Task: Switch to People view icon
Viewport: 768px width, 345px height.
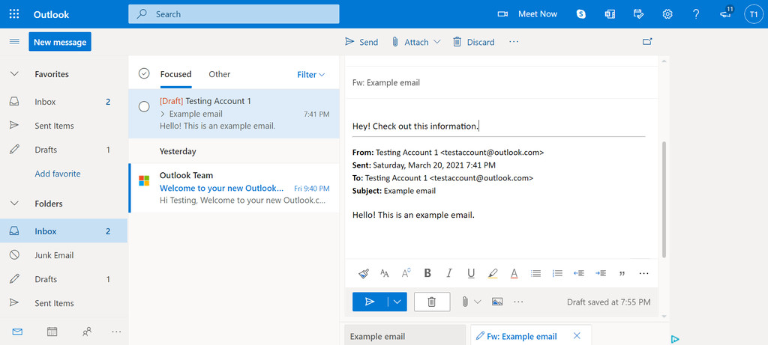Action: 87,332
